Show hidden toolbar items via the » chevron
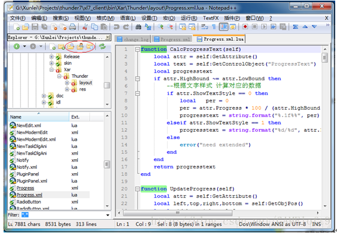The width and height of the screenshot is (337, 233). pos(327,25)
